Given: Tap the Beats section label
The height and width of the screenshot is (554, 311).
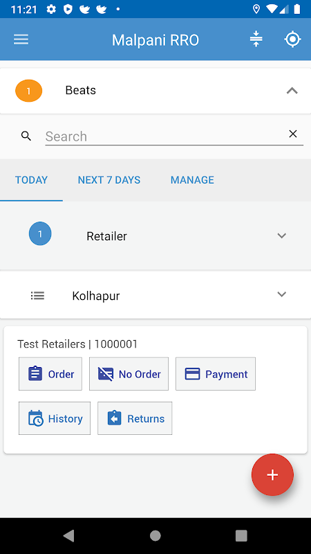Looking at the screenshot, I should (x=80, y=91).
